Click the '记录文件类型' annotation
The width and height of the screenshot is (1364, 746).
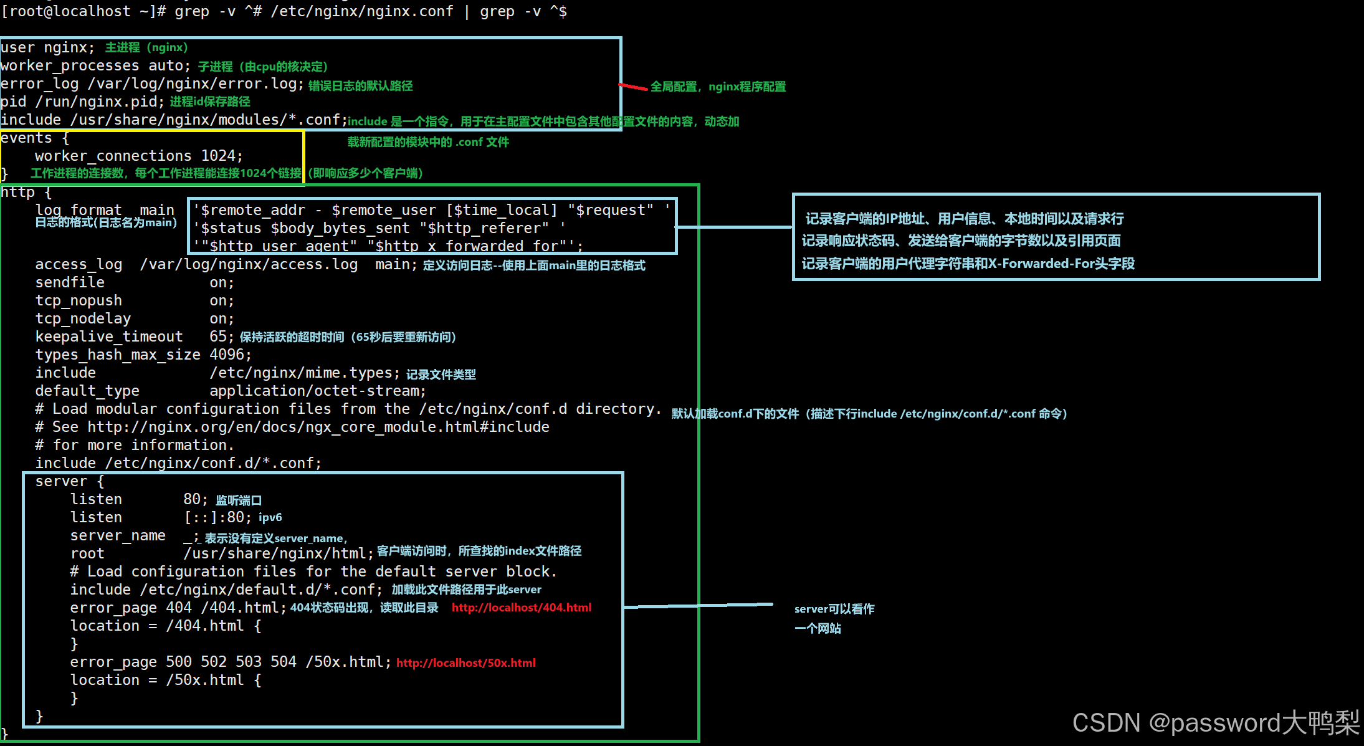(x=441, y=375)
